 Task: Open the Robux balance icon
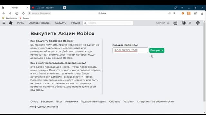coord(184,23)
